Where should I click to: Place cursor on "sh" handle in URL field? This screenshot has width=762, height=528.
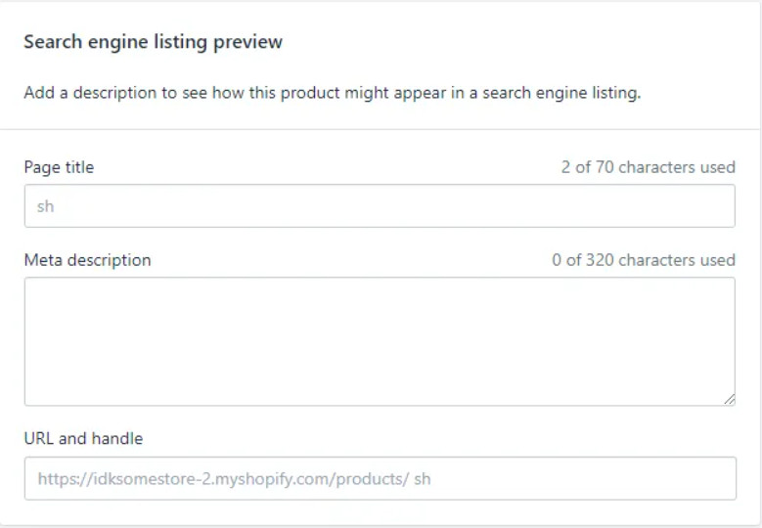423,479
